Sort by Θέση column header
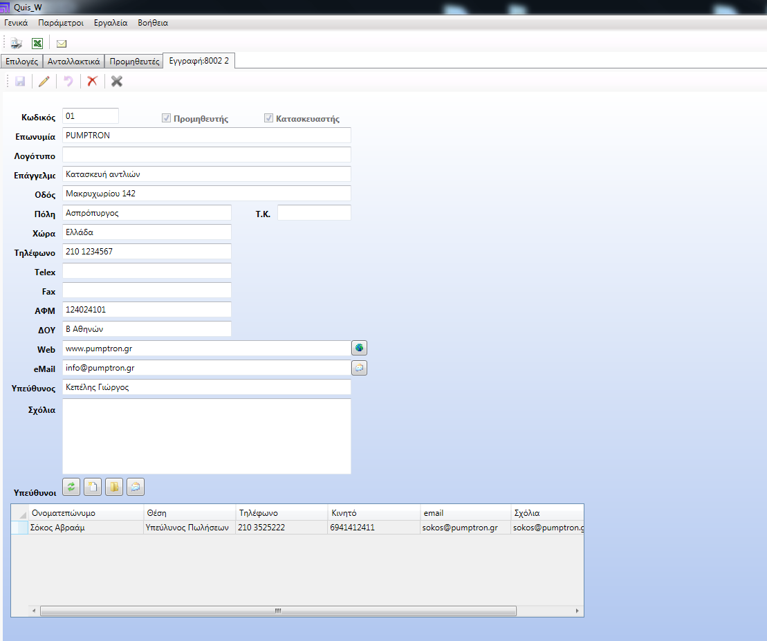The width and height of the screenshot is (767, 641). [x=190, y=513]
